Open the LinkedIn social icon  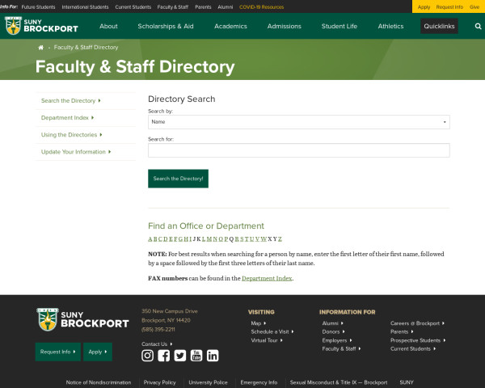(213, 356)
